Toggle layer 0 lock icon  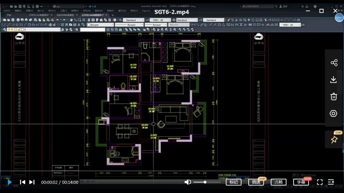19,30
